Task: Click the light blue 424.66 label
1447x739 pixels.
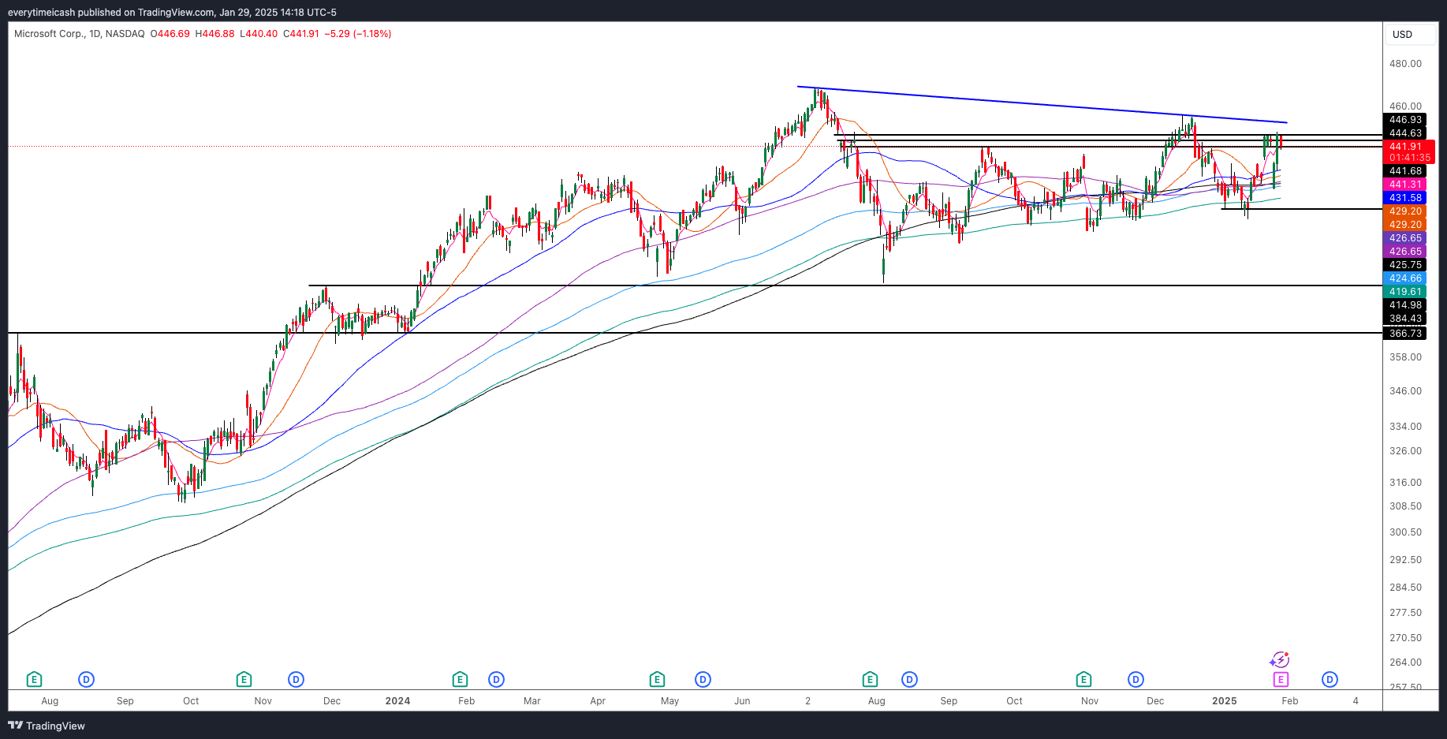Action: [1405, 278]
